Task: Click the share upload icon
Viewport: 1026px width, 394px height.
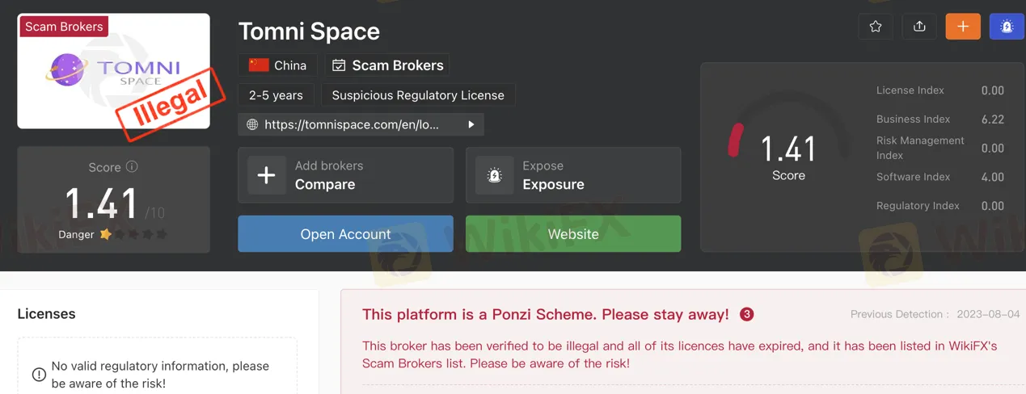Action: point(919,27)
